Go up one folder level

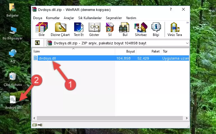point(37,43)
